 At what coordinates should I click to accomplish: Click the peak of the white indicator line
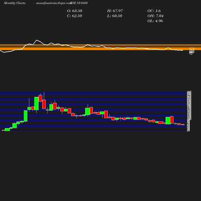[x=37, y=40]
